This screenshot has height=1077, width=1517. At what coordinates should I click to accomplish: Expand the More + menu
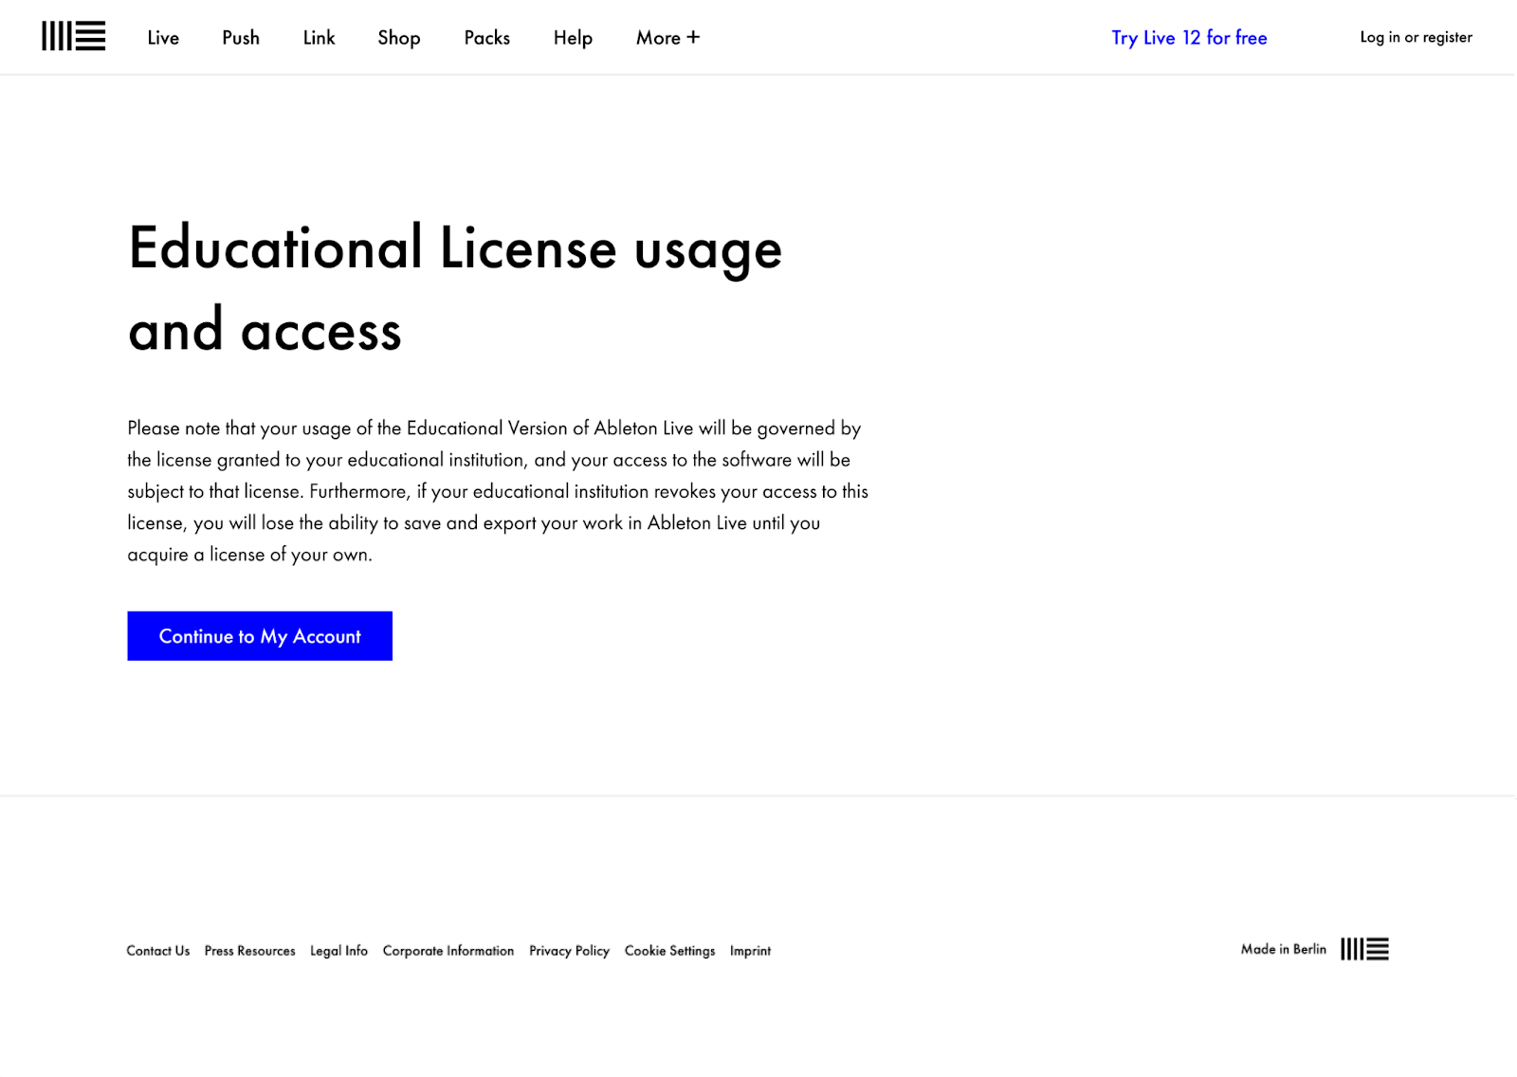pyautogui.click(x=667, y=38)
